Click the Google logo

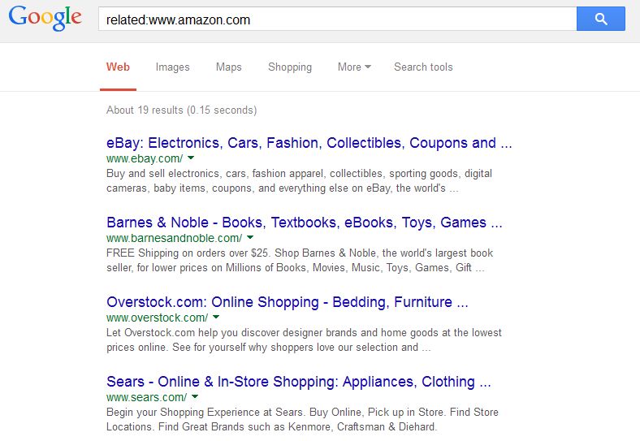coord(45,18)
